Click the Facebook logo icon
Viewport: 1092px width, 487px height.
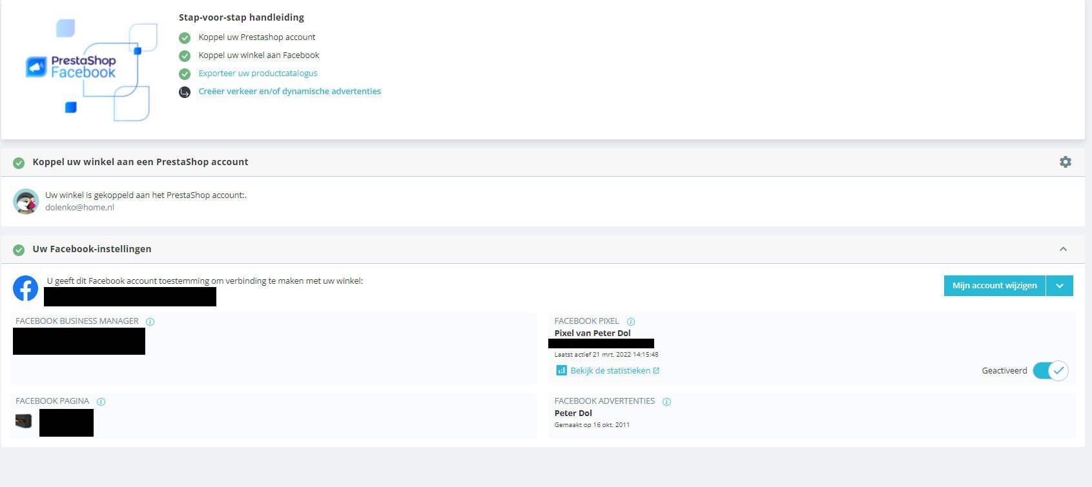(x=26, y=288)
